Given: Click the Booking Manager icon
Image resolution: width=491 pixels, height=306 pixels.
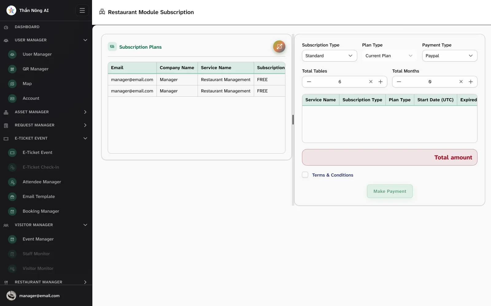Looking at the screenshot, I should [x=12, y=211].
